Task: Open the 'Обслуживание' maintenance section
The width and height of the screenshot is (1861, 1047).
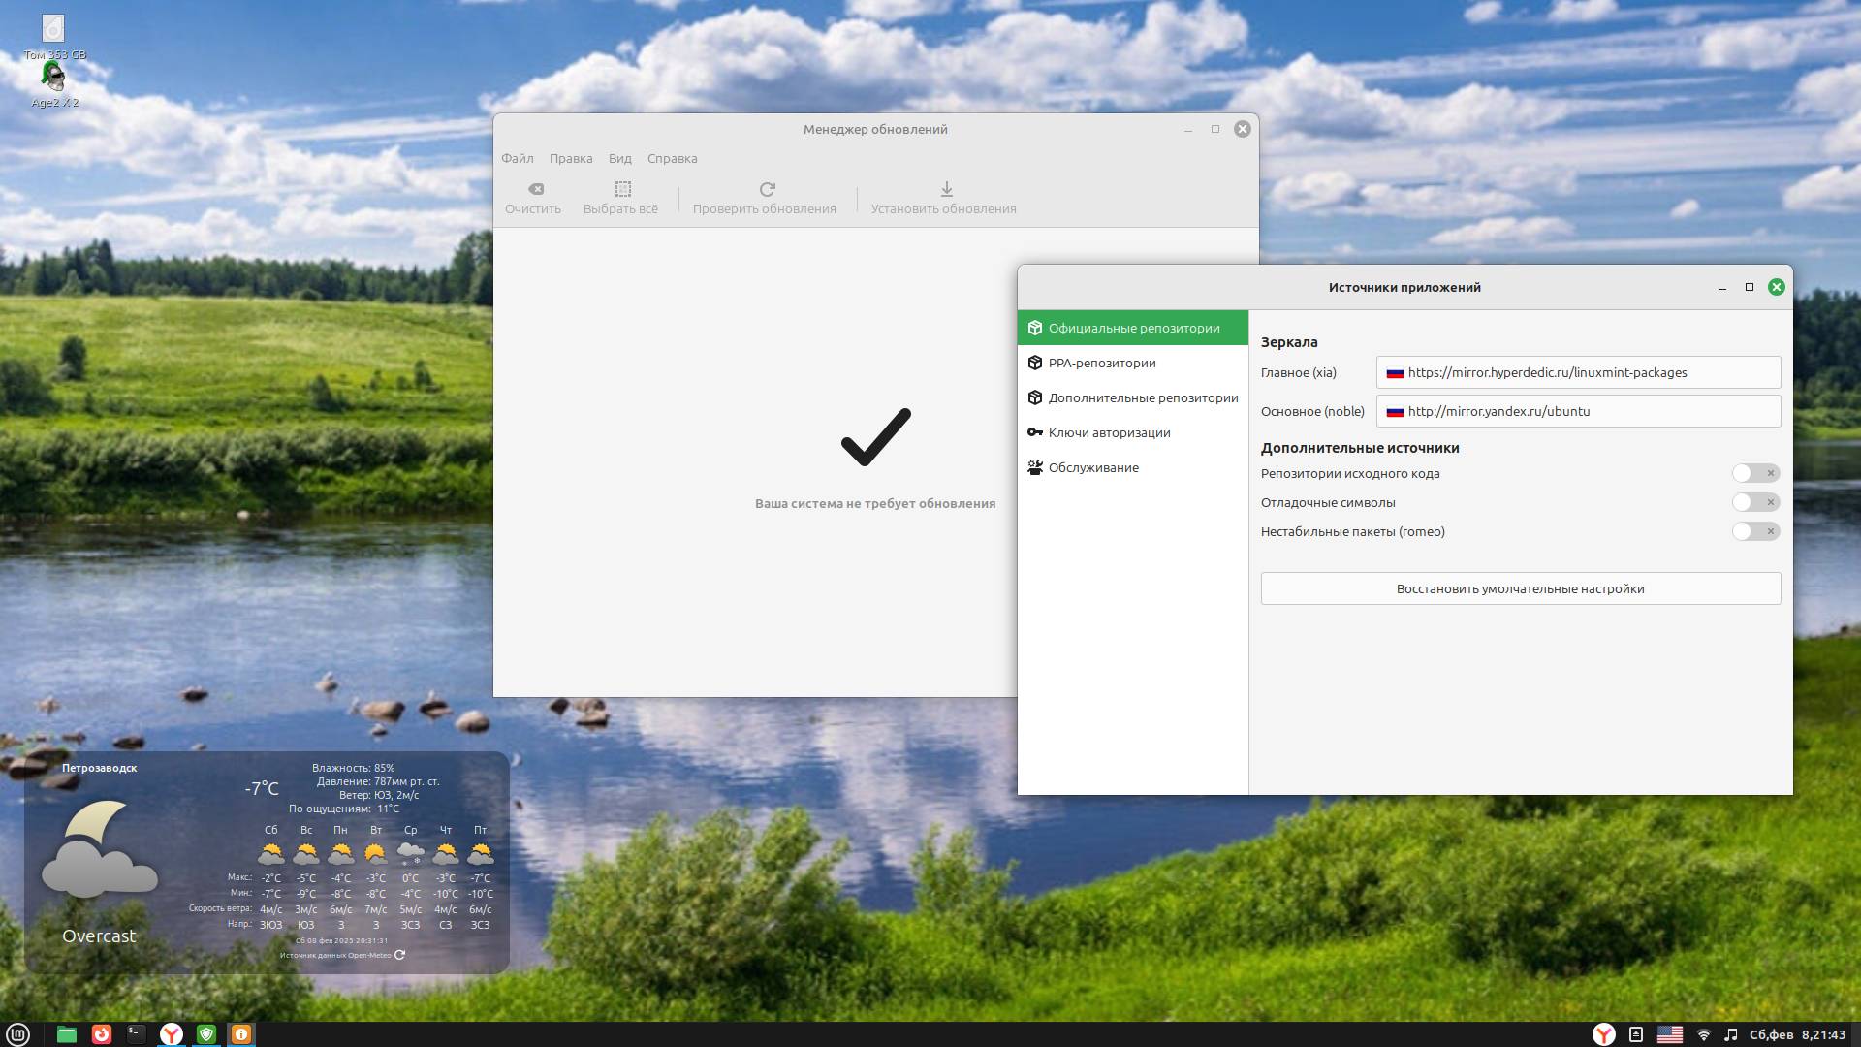Action: point(1093,467)
